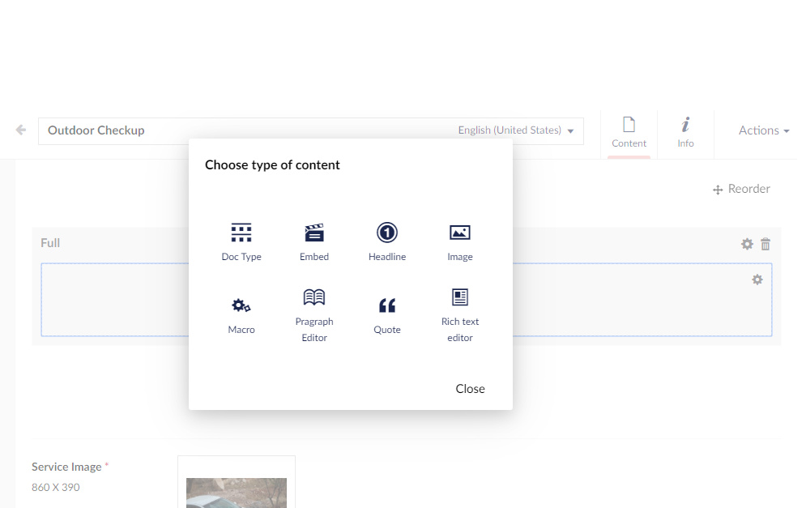The image size is (806, 508).
Task: Expand the English (United States) language selector
Action: tap(516, 130)
